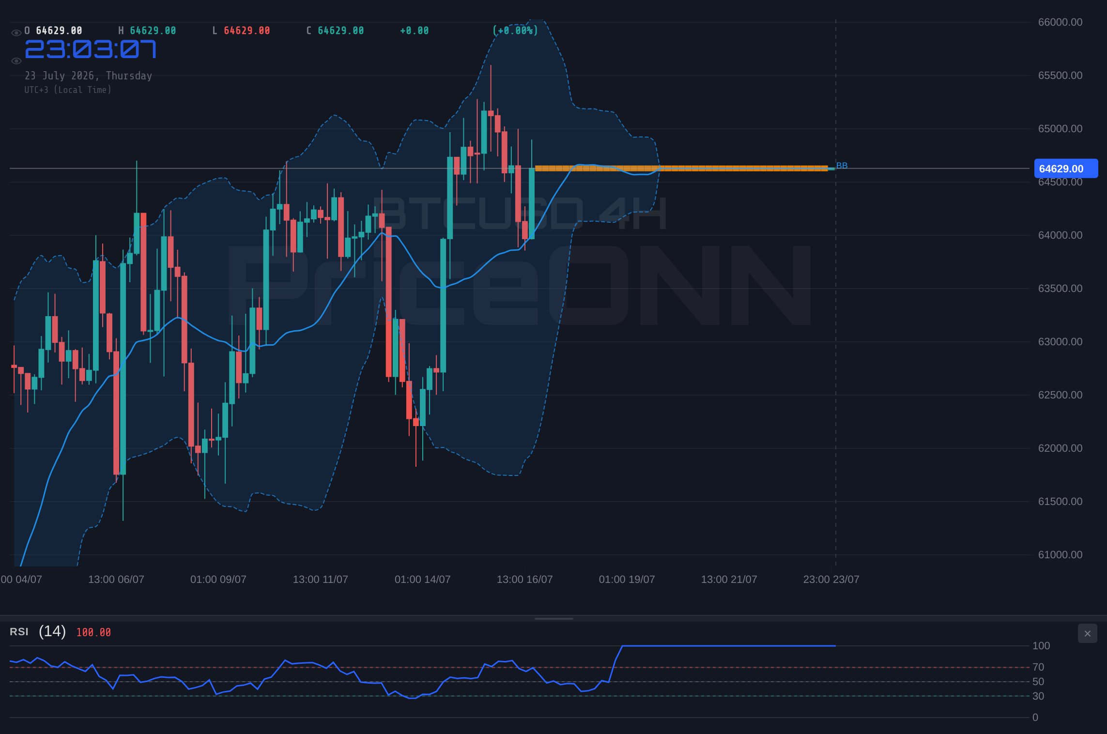Click the 62000.00 price axis label
The width and height of the screenshot is (1107, 734).
click(1060, 448)
